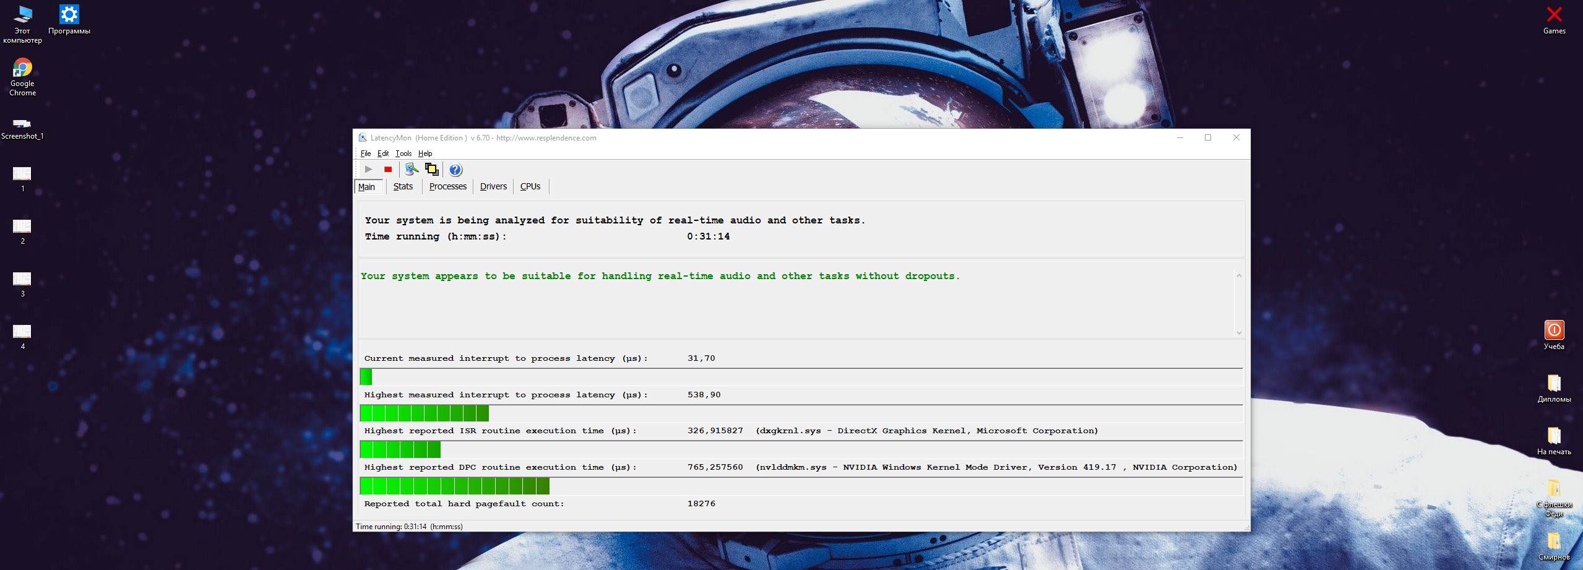Click the status bar Time running text

(x=409, y=527)
